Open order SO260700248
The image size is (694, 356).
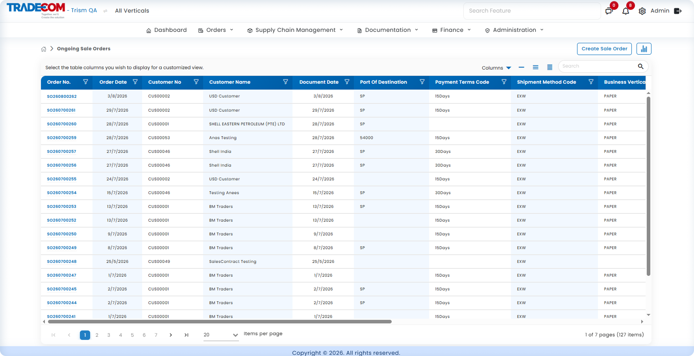point(62,261)
